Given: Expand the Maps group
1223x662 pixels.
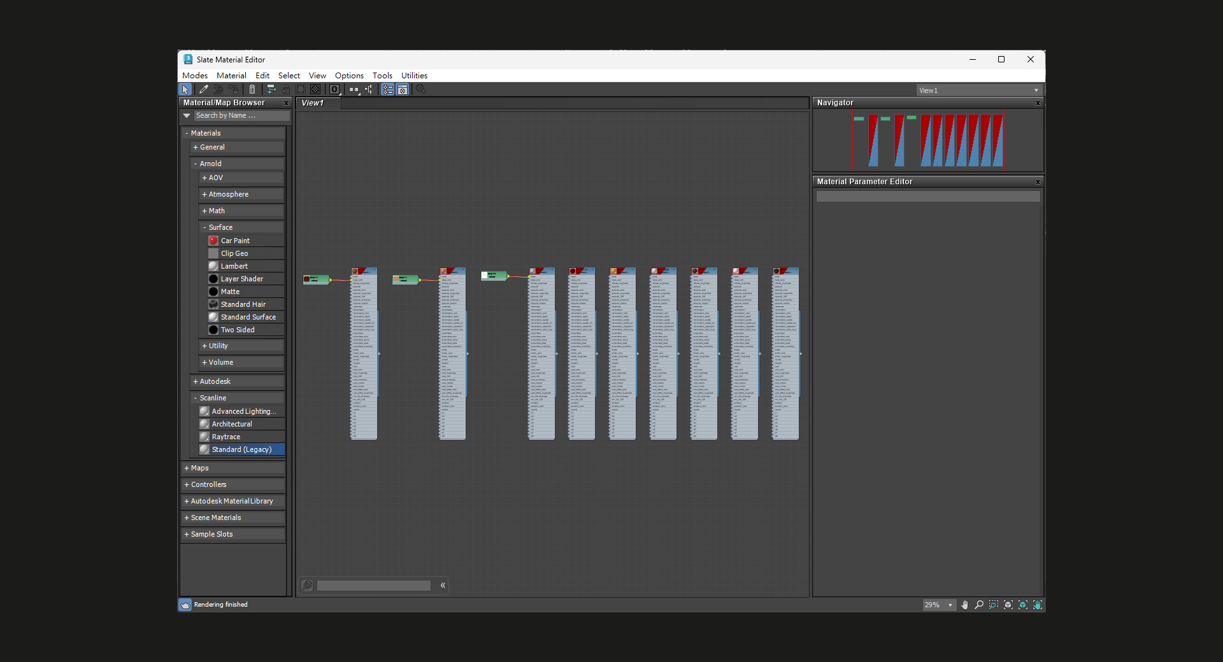Looking at the screenshot, I should pos(233,468).
